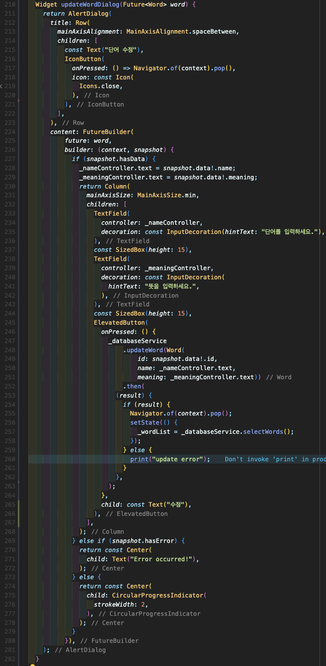Click 'snapshot.data!.id' on line 249
Viewport: 326px width, 666px height.
(184, 359)
